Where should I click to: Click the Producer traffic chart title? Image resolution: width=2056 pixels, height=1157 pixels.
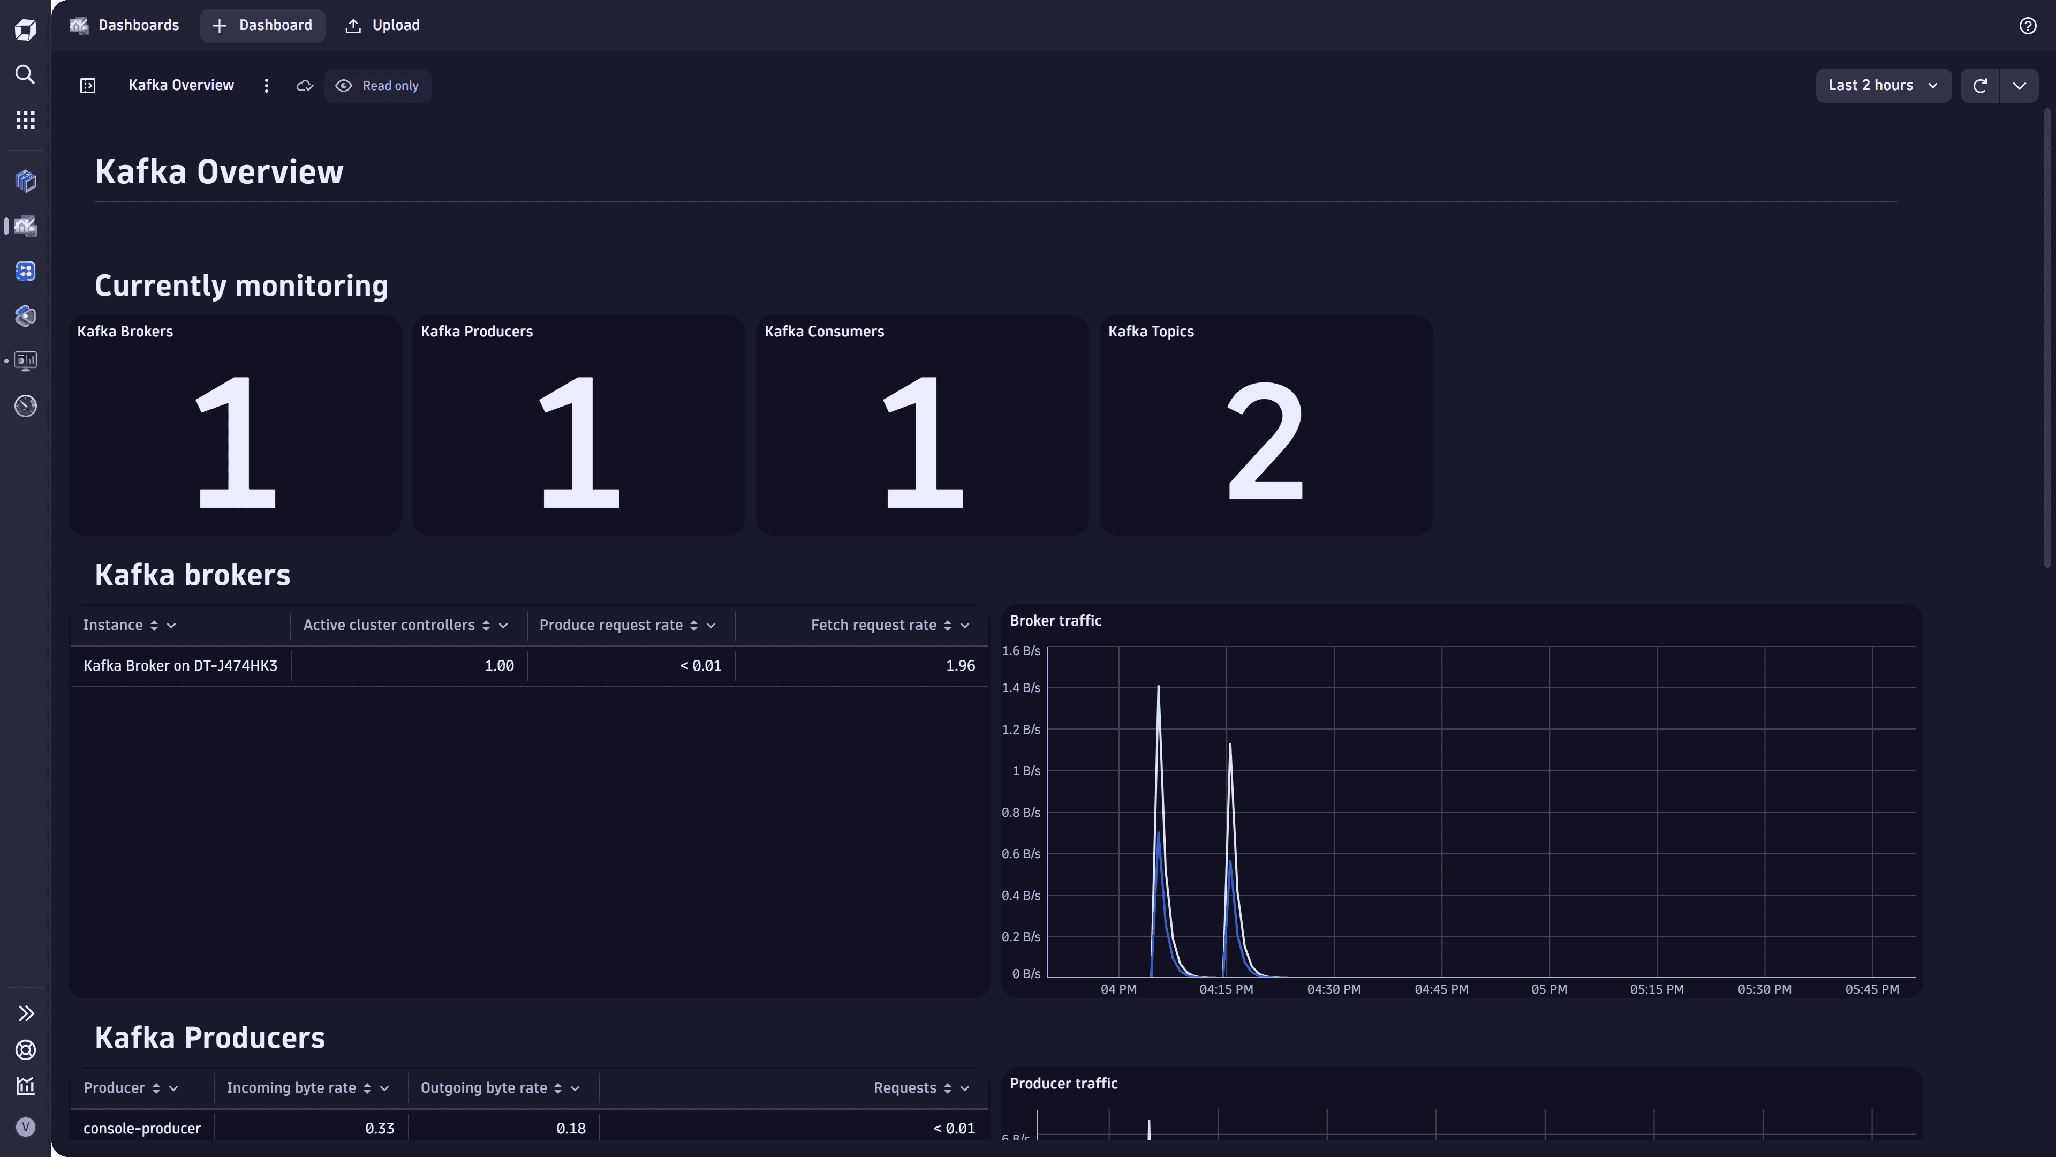point(1063,1084)
